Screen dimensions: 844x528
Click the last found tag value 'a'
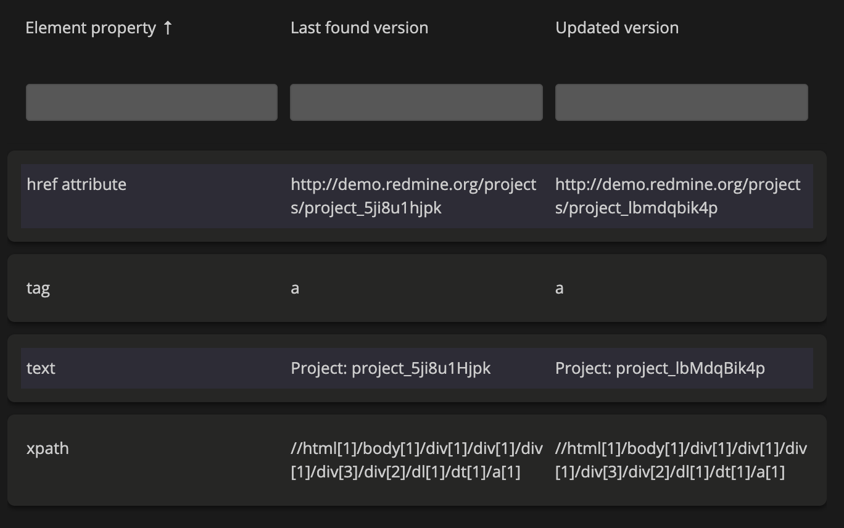[x=295, y=288]
